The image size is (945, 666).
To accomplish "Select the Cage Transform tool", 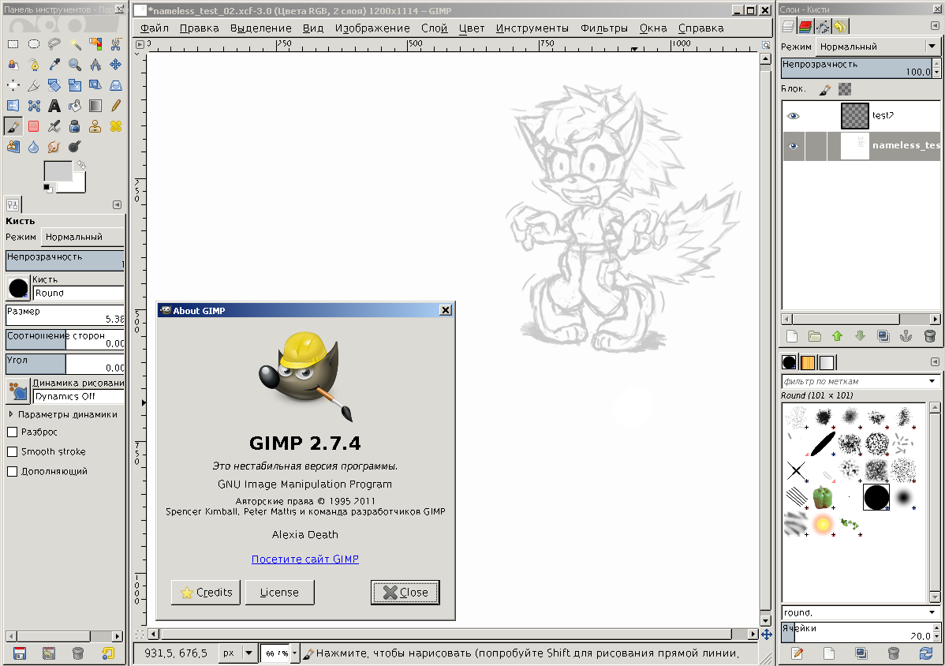I will (34, 106).
